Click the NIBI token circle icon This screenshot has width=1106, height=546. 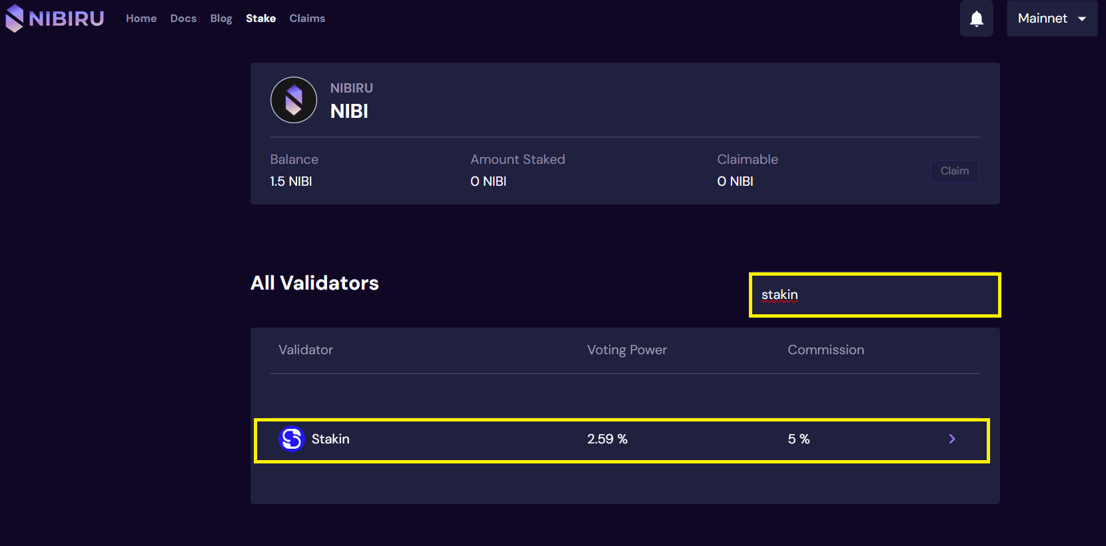click(x=294, y=100)
